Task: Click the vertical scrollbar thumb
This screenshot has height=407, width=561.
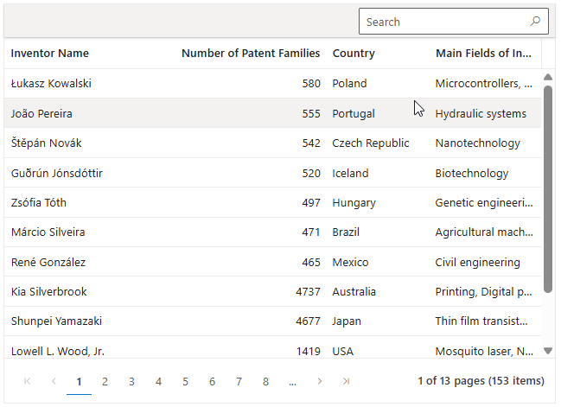Action: [x=548, y=190]
